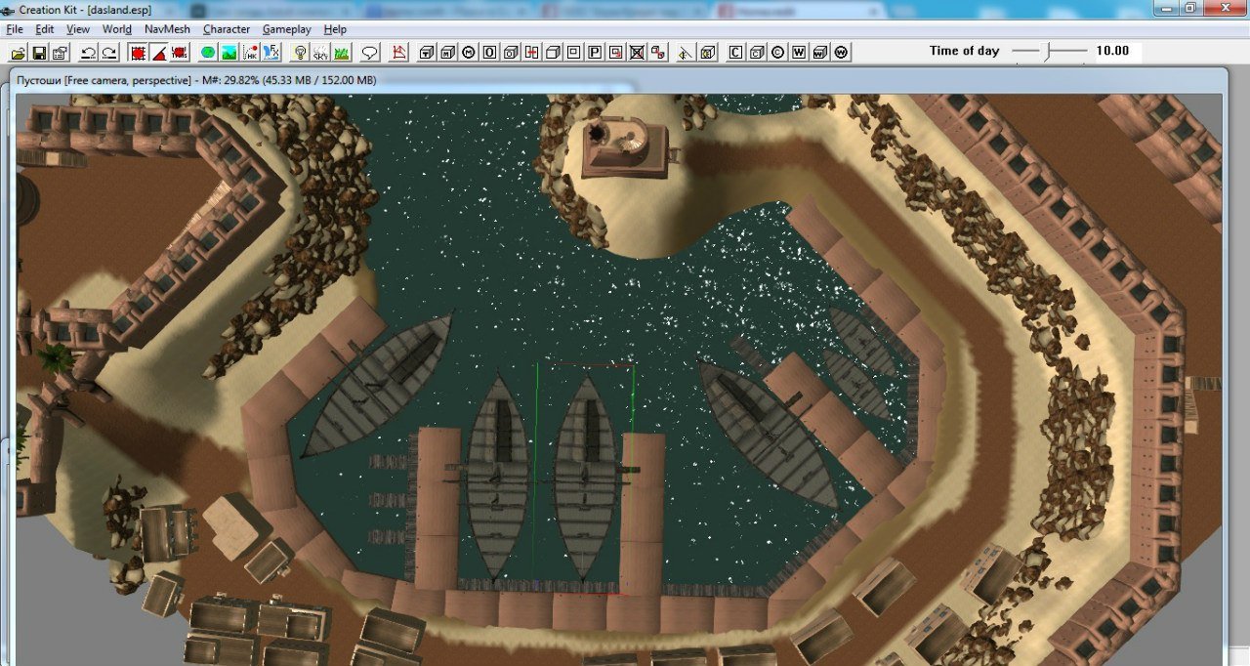The image size is (1250, 666).
Task: Save the plugin with the floppy disk icon
Action: (39, 52)
